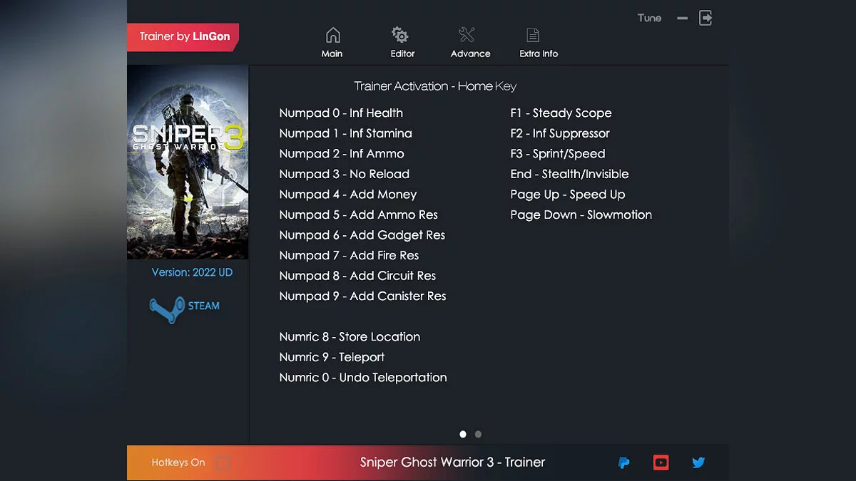Select the Add Money cheat entry
Screen dimensions: 856x481
347,194
